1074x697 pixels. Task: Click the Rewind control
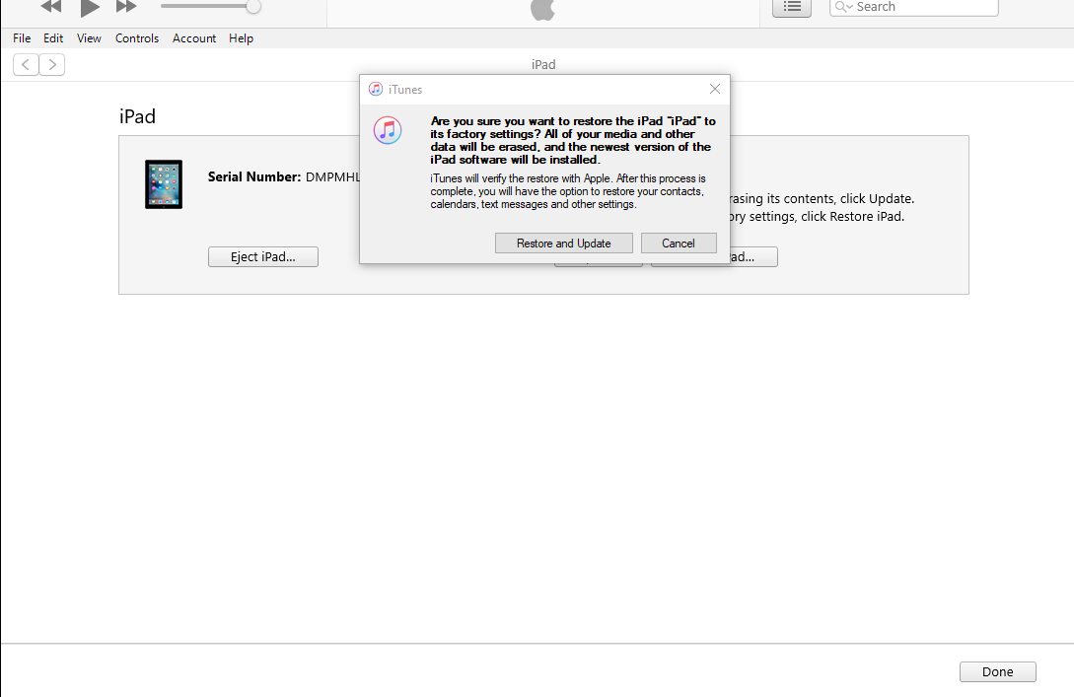[49, 8]
